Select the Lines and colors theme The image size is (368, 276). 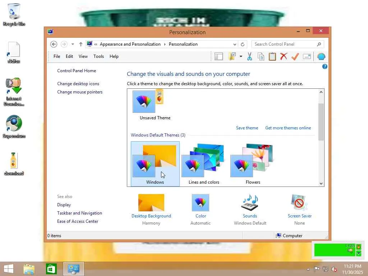(x=204, y=164)
